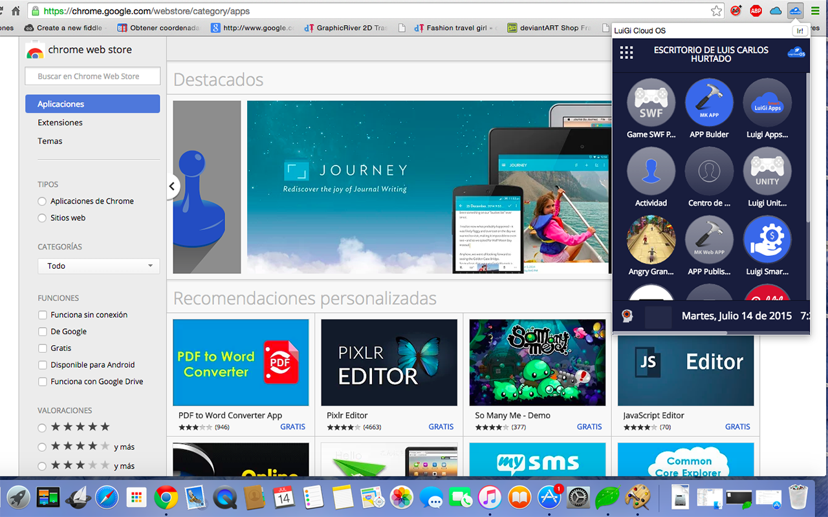The image size is (828, 517).
Task: Open the Trash in the Dock
Action: pos(799,498)
